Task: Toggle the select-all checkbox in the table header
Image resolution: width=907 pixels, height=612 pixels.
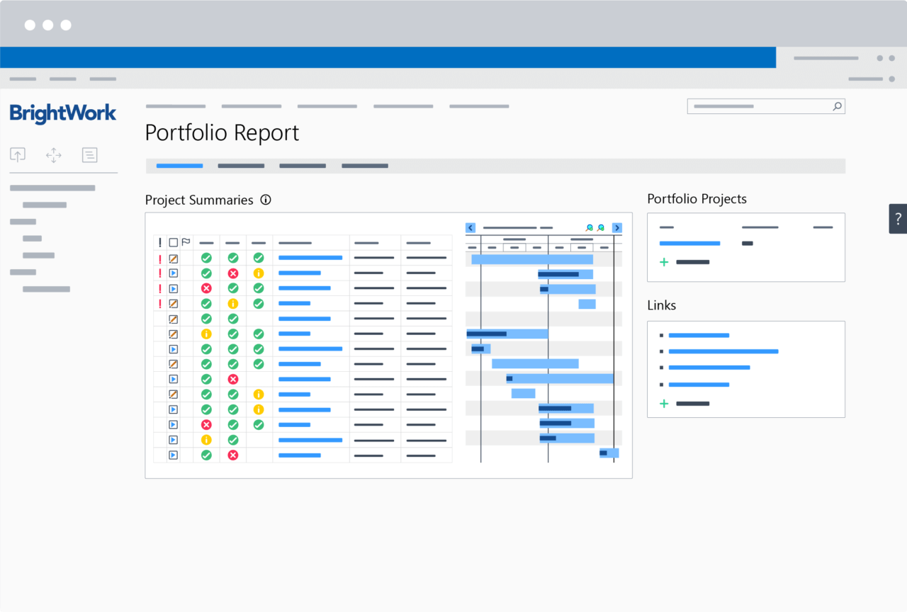Action: click(x=174, y=242)
